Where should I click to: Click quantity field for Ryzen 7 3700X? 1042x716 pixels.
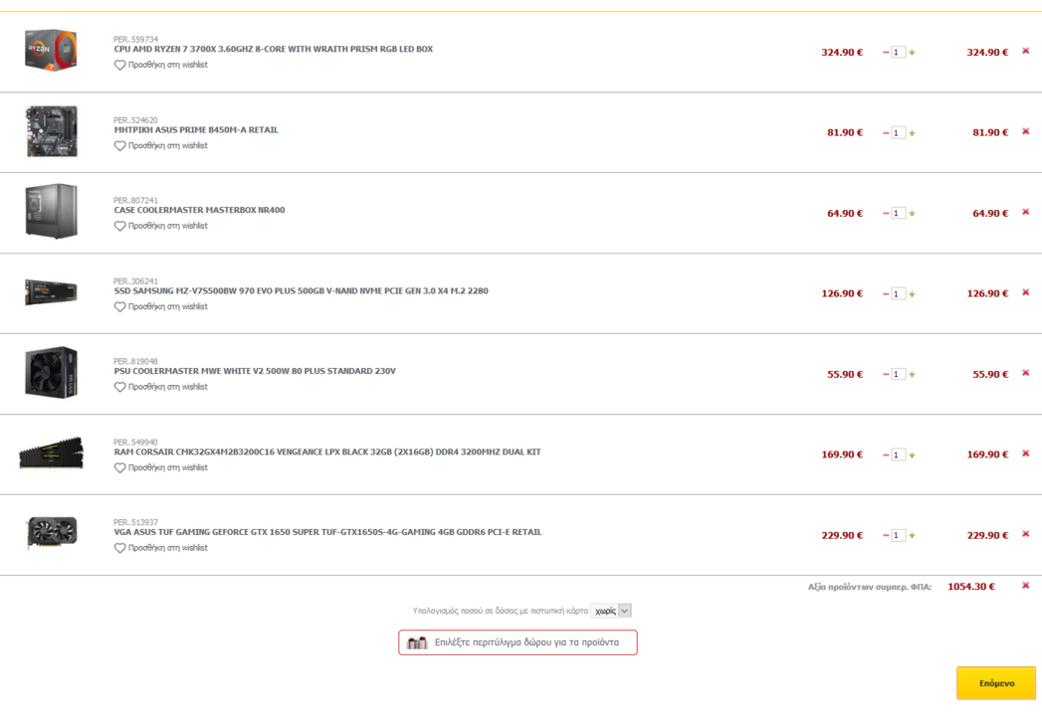coord(899,53)
